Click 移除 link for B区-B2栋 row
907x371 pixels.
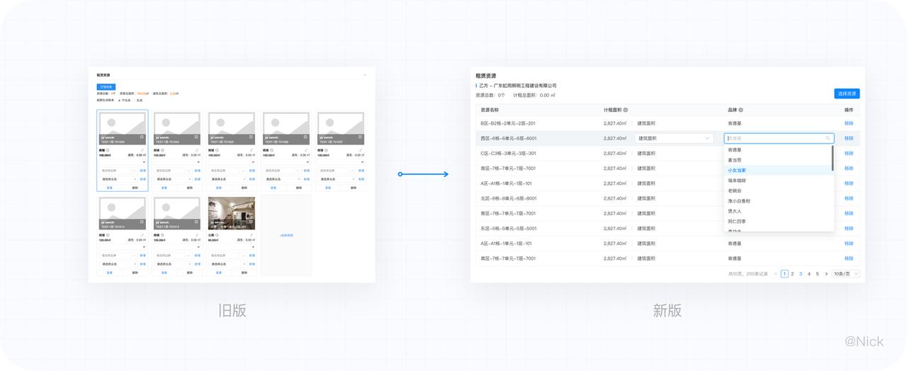[x=848, y=123]
